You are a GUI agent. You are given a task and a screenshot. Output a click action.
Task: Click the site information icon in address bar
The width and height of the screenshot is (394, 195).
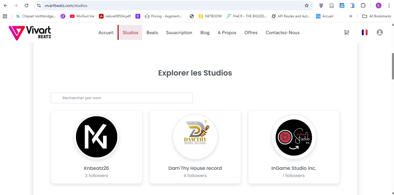point(39,5)
